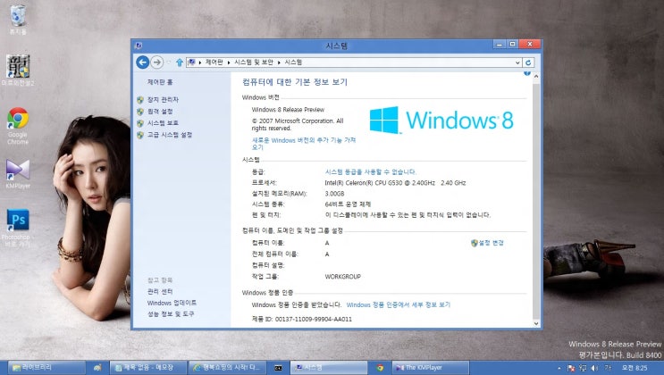Maximize the 시스템 window
Image resolution: width=664 pixels, height=375 pixels.
pyautogui.click(x=512, y=44)
